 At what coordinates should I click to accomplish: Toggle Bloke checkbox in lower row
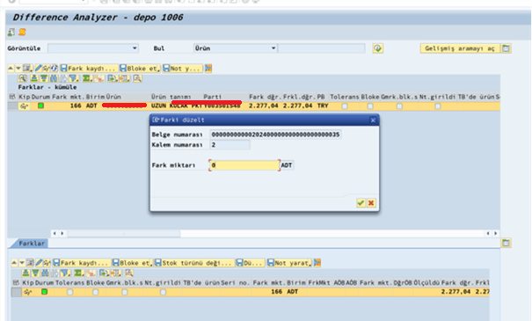(x=95, y=292)
